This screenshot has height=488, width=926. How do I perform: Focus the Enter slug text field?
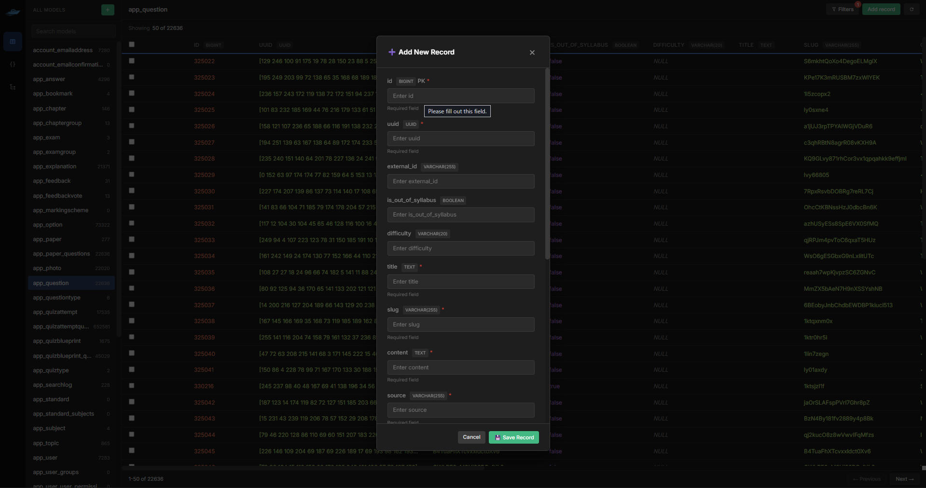tap(460, 325)
